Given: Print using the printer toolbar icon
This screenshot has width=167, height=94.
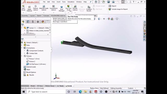Looking at the screenshot, I should (113, 2).
